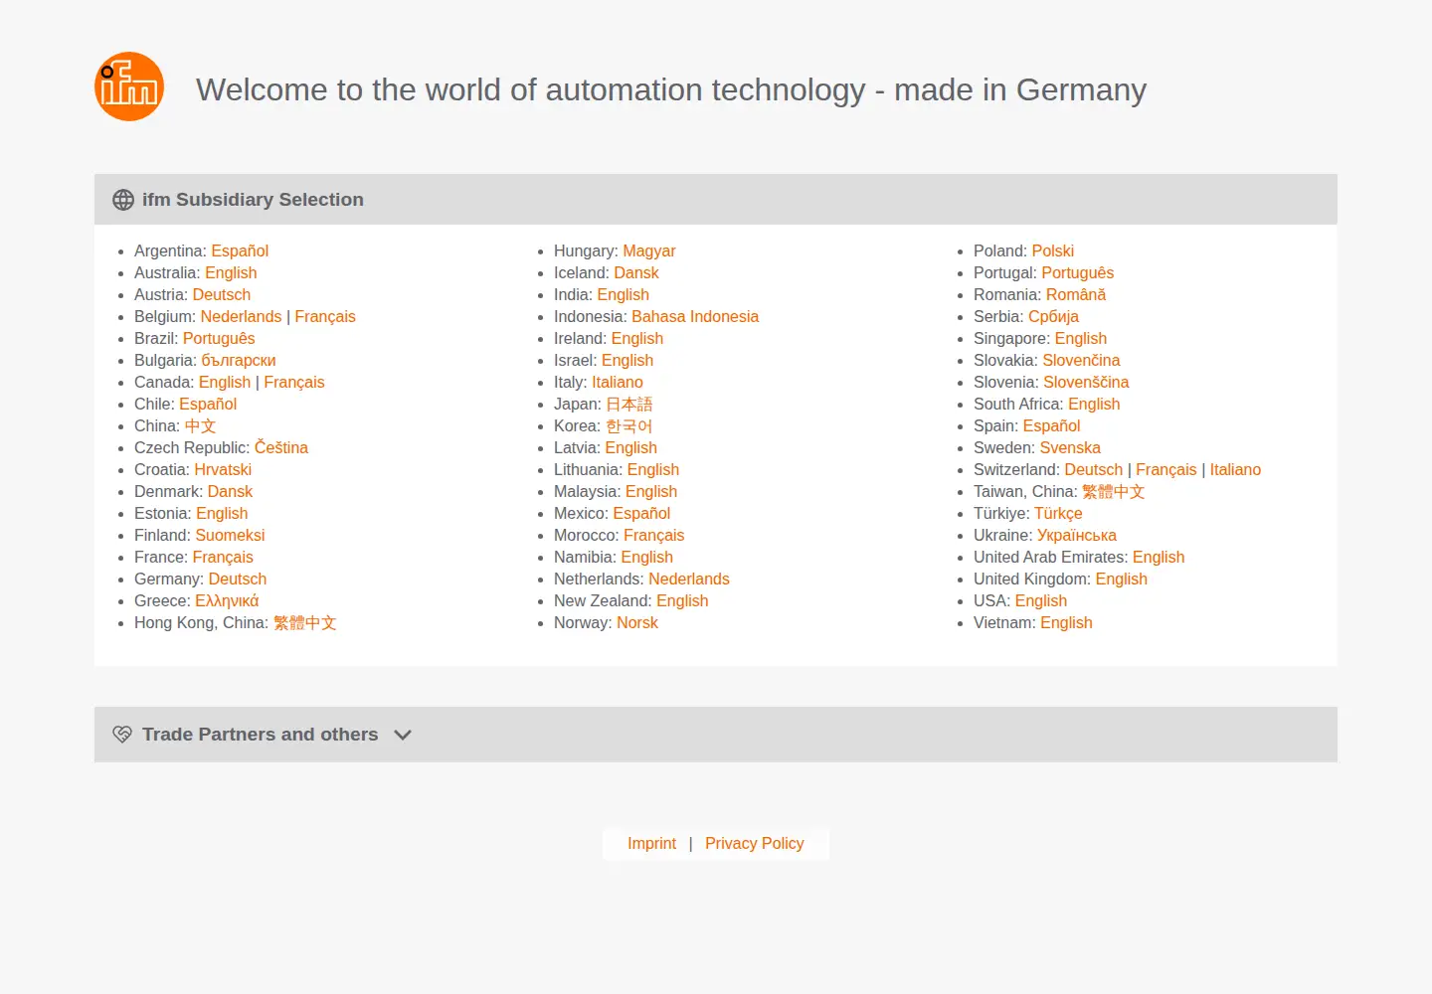Open the Ελληνικά link for Greece
This screenshot has height=994, width=1432.
[227, 600]
